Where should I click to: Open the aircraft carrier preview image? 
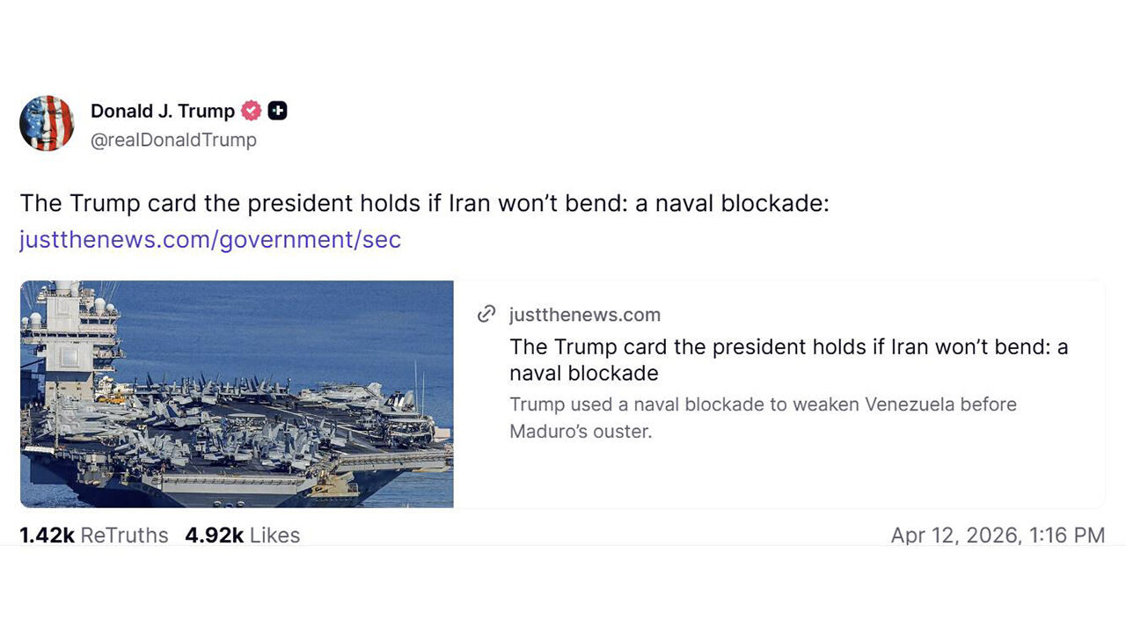coord(237,394)
